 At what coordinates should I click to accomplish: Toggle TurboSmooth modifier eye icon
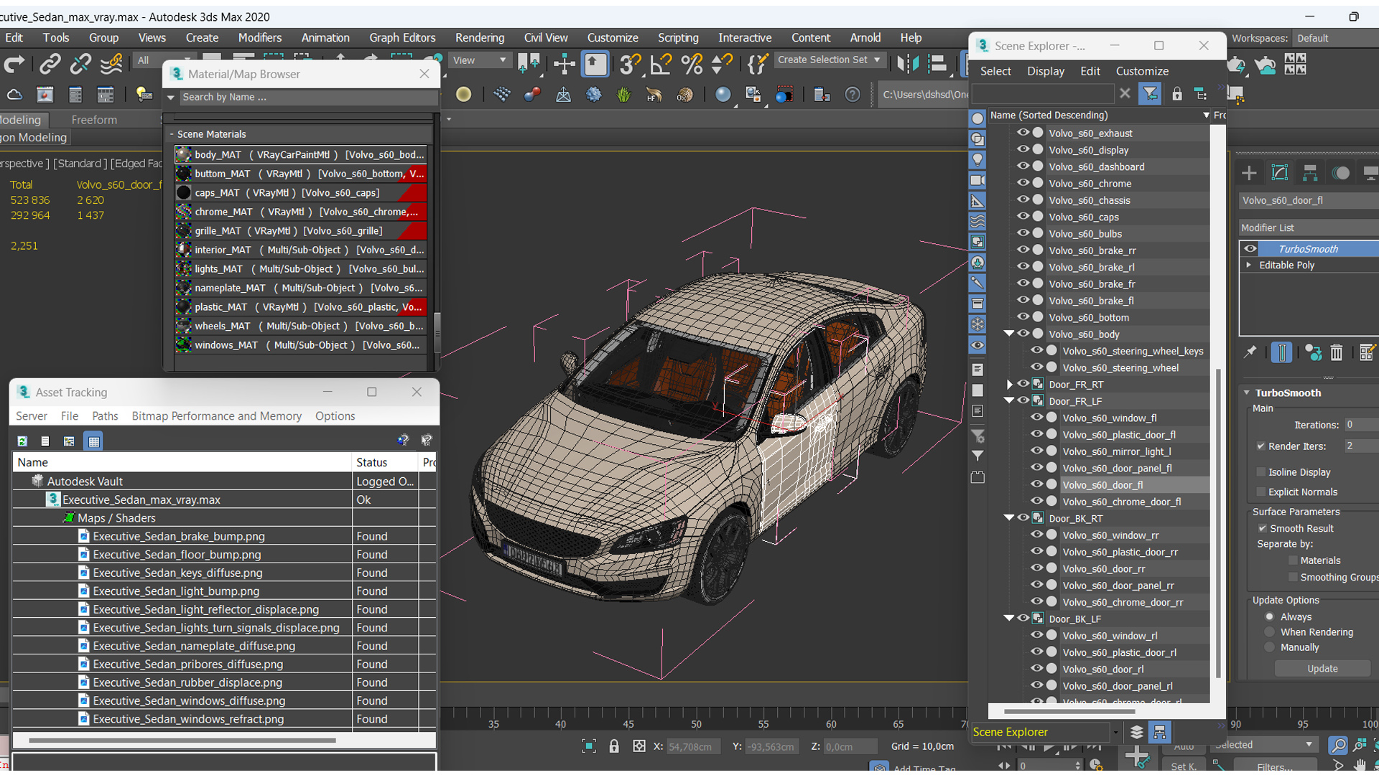1250,248
